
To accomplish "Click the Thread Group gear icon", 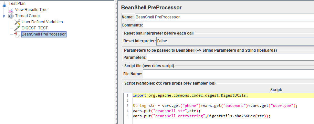I will tap(11, 16).
